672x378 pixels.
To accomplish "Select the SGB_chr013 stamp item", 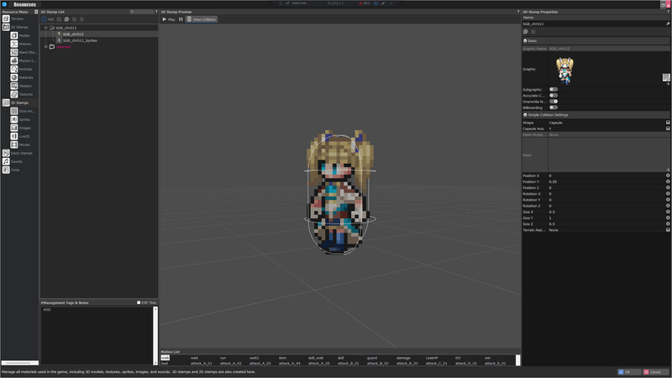I will pyautogui.click(x=73, y=34).
